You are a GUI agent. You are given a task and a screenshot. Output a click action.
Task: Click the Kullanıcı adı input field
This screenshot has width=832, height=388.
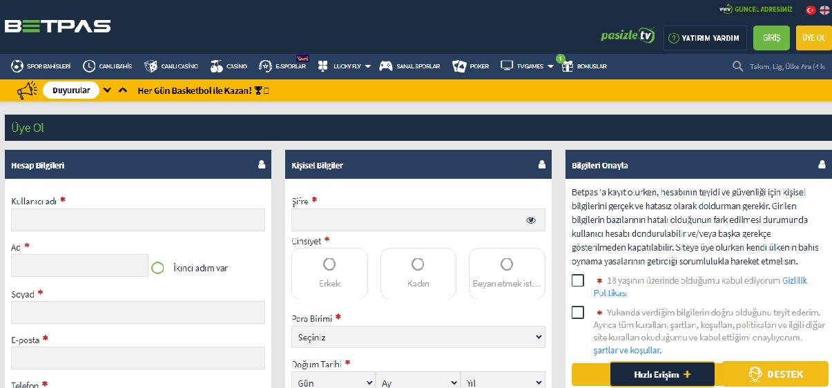138,220
